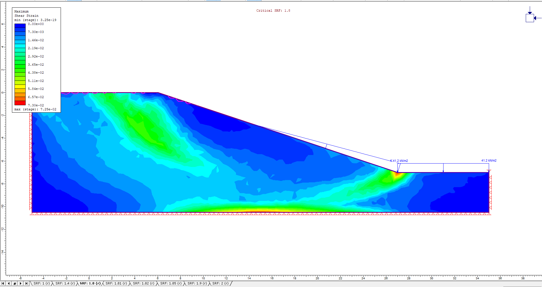Jump to the first stage tab arrow

(x=3, y=283)
